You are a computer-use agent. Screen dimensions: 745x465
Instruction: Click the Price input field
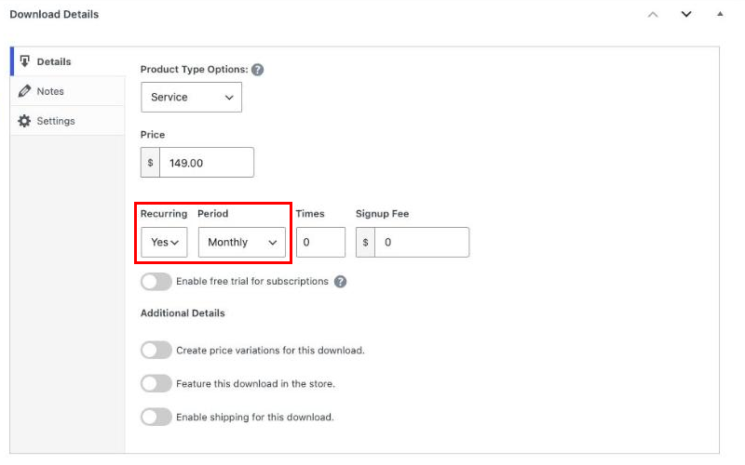tap(207, 163)
